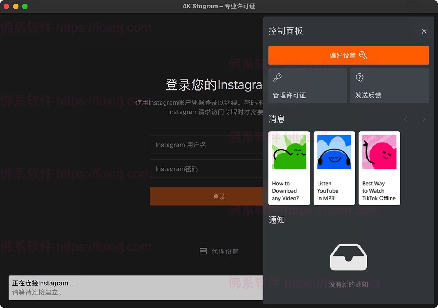This screenshot has height=308, width=438.
Task: Go to previous 消息 with left arrow
Action: click(407, 119)
